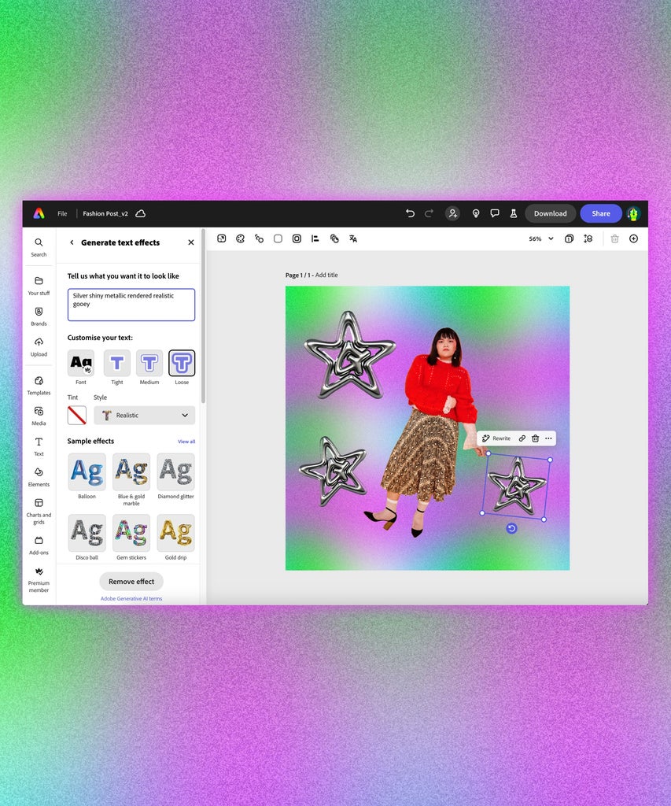Click the undo arrow icon
The width and height of the screenshot is (671, 806).
410,213
